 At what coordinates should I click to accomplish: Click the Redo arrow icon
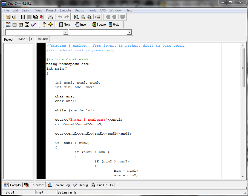67,17
